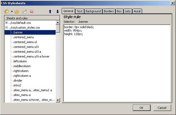Click the Sheets and rules column header
The image size is (176, 115).
click(x=32, y=18)
